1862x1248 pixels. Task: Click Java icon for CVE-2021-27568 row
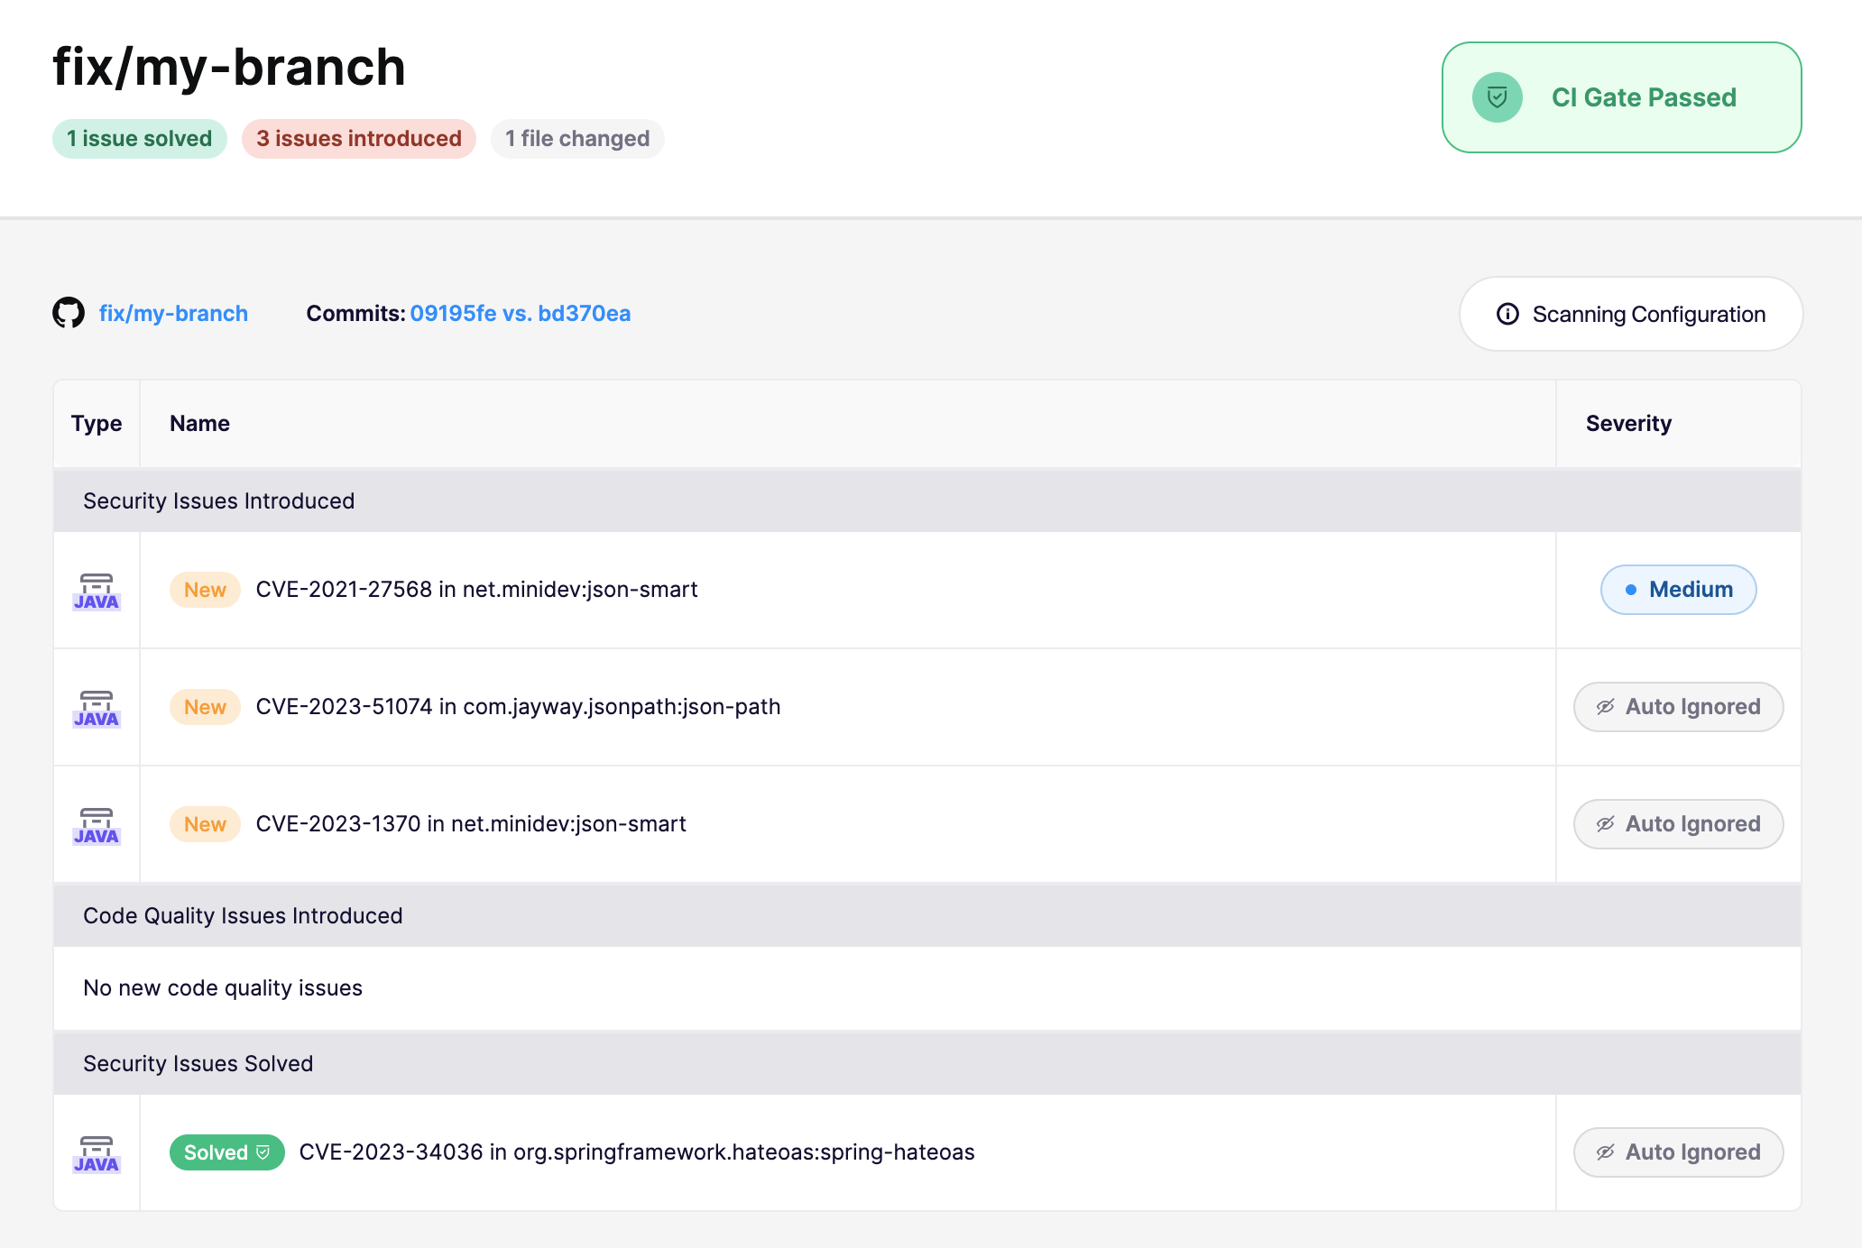[x=97, y=591]
